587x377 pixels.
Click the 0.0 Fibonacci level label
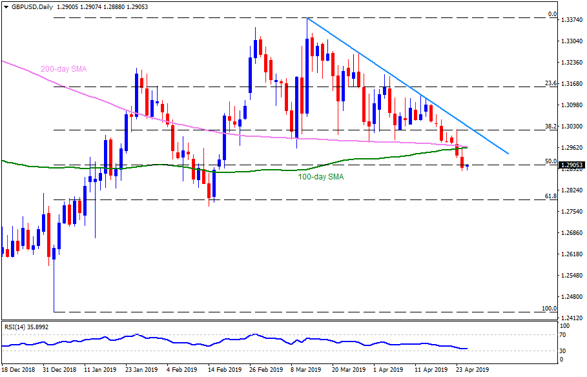pyautogui.click(x=551, y=14)
